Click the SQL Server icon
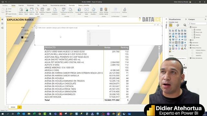This screenshot has width=207, height=116. 37,10
